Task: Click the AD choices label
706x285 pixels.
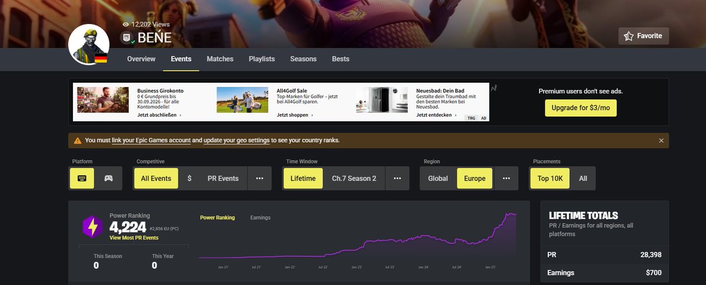Action: pos(484,118)
